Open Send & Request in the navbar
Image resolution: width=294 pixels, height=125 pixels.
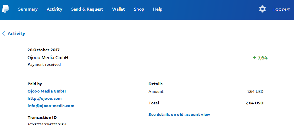pos(87,9)
